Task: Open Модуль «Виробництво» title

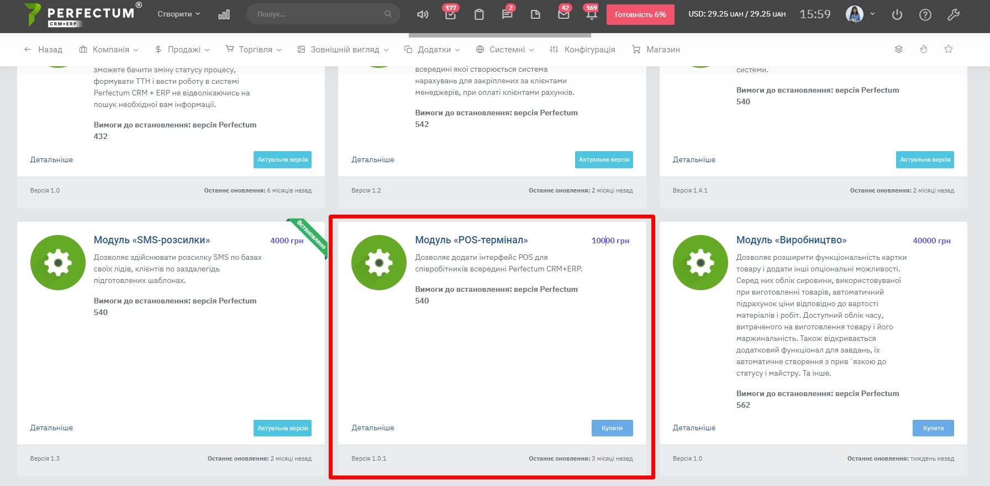Action: 791,240
